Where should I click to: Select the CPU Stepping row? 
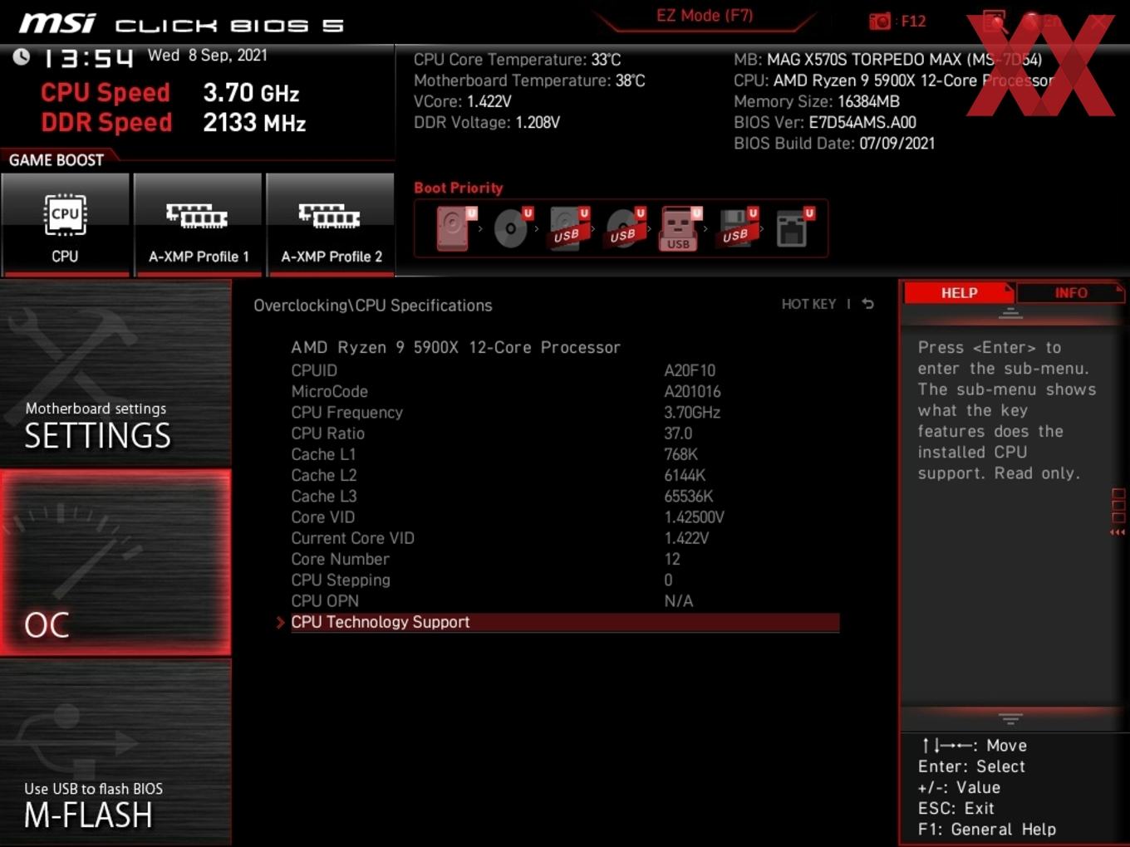[x=565, y=580]
